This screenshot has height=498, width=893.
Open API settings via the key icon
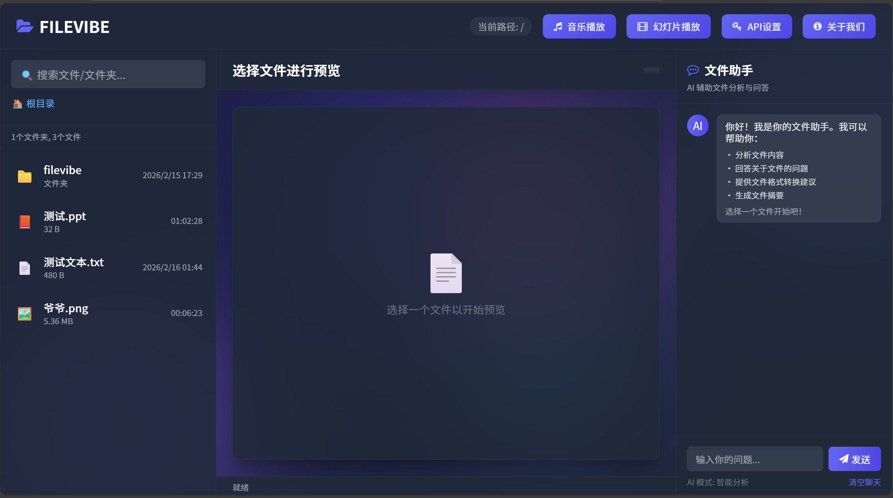tap(737, 26)
